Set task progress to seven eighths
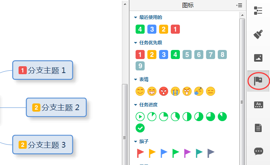270x165 pixels. (x=222, y=117)
